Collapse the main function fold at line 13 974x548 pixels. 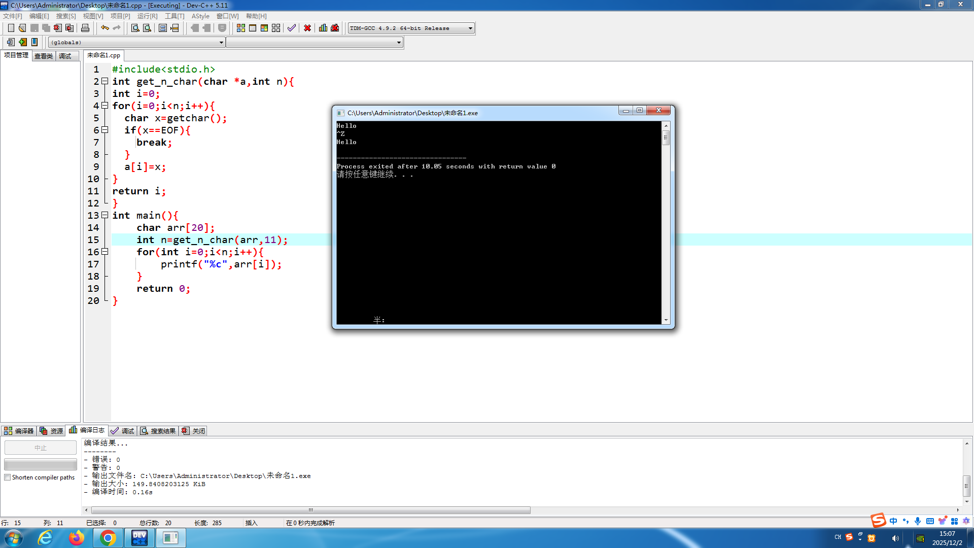pos(105,215)
